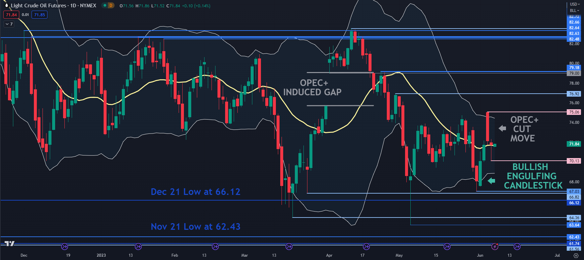Click contract rollover marker after 15 May

(x=447, y=246)
